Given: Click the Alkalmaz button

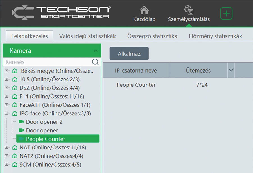Looking at the screenshot, I should [x=129, y=53].
